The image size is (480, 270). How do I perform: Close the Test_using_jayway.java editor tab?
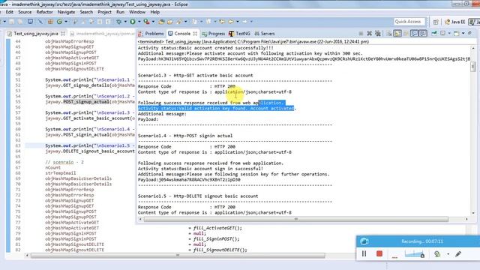63,34
